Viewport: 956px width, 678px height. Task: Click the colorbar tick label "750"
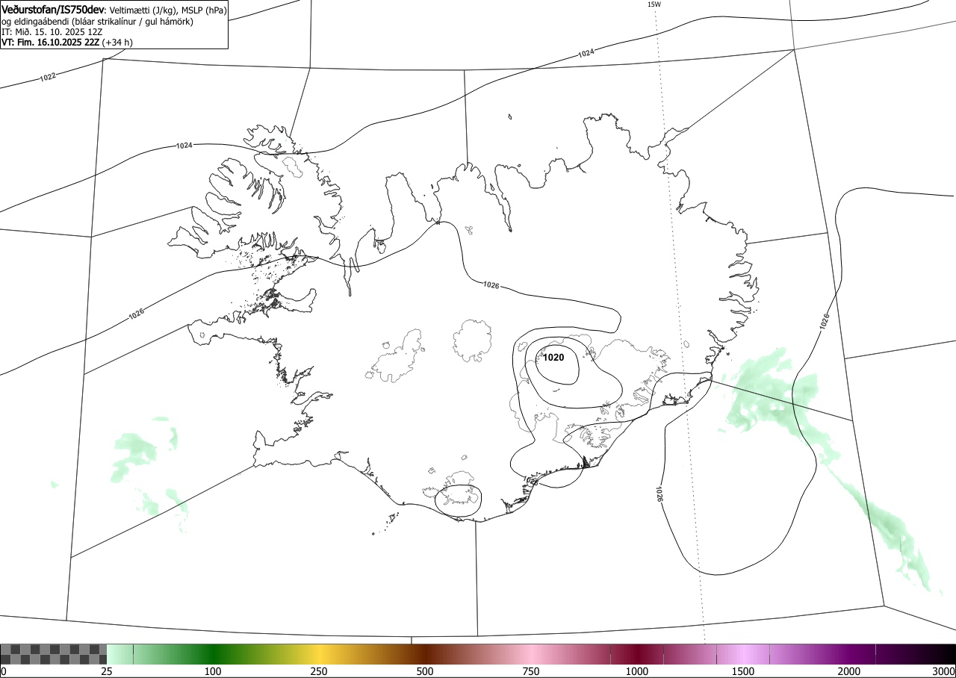pos(531,671)
